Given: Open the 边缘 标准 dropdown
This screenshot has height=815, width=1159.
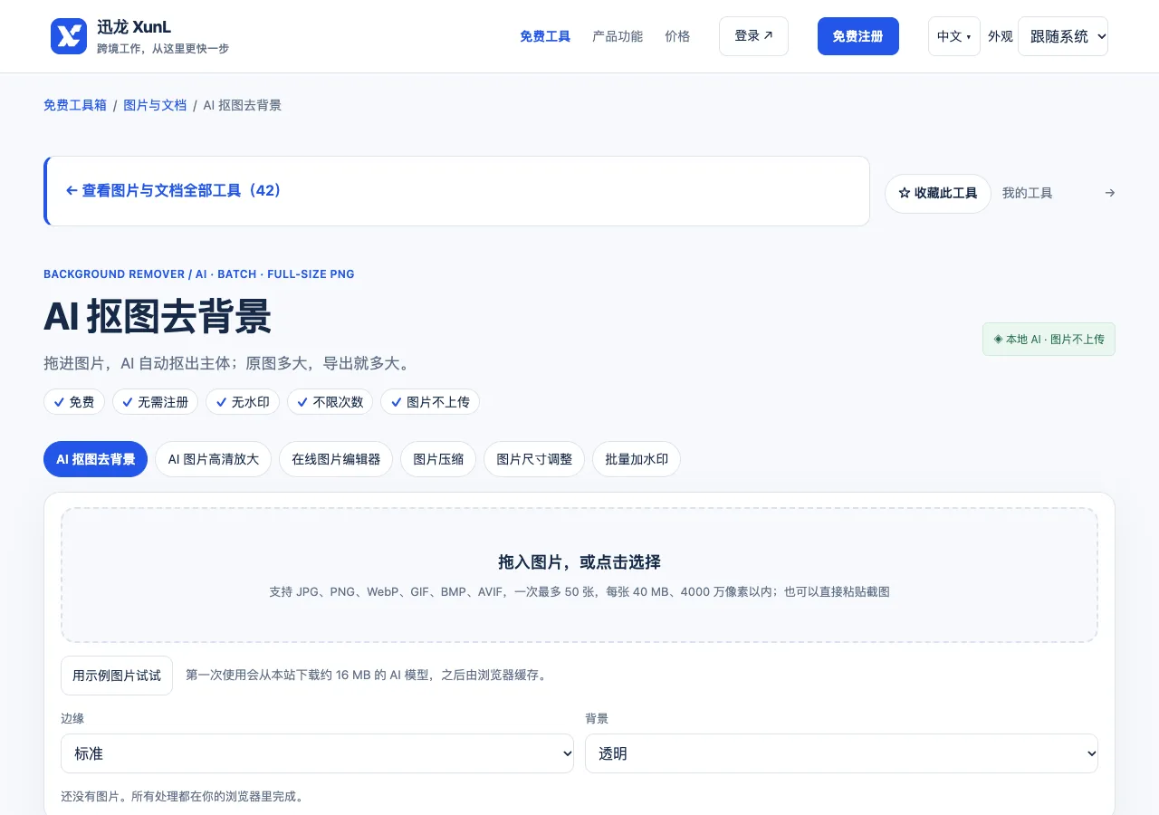Looking at the screenshot, I should [x=317, y=753].
